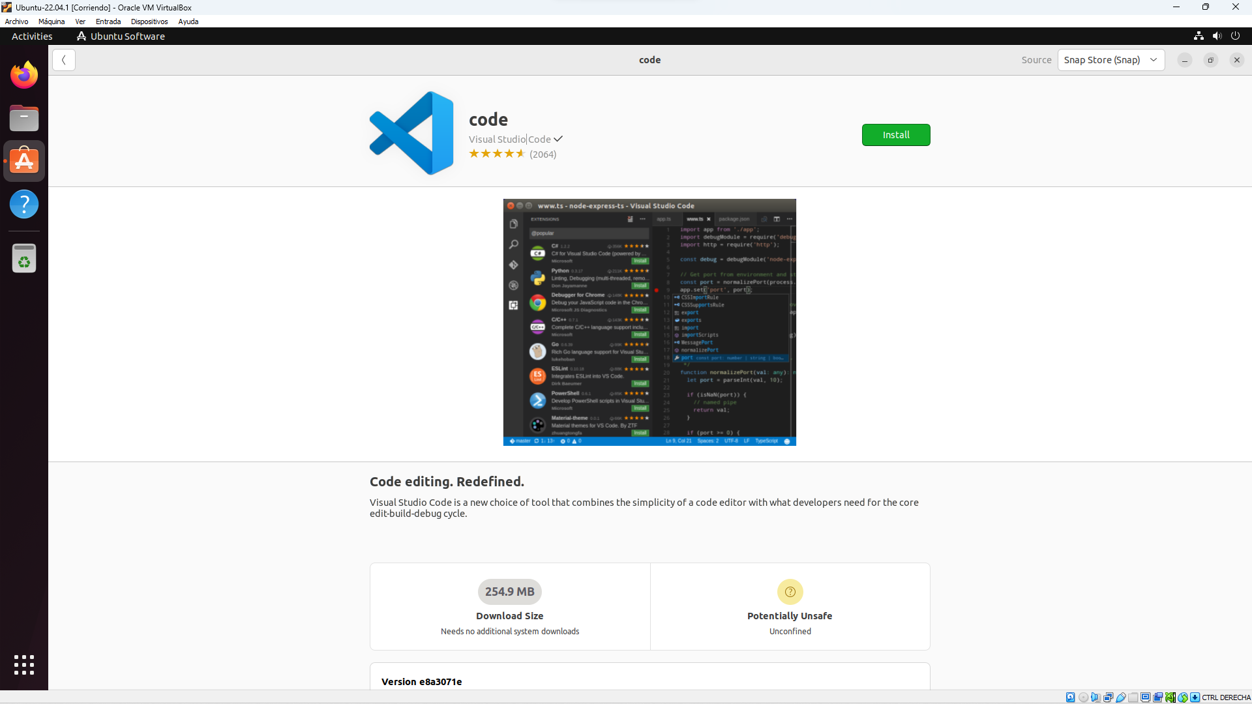Open the Files app in dock
The height and width of the screenshot is (704, 1252).
pyautogui.click(x=24, y=118)
